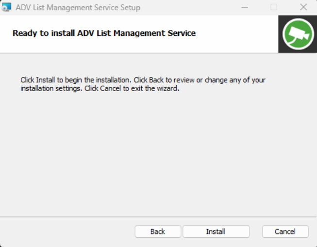Image resolution: width=317 pixels, height=247 pixels.
Task: Go Back to the previous wizard step
Action: 158,232
